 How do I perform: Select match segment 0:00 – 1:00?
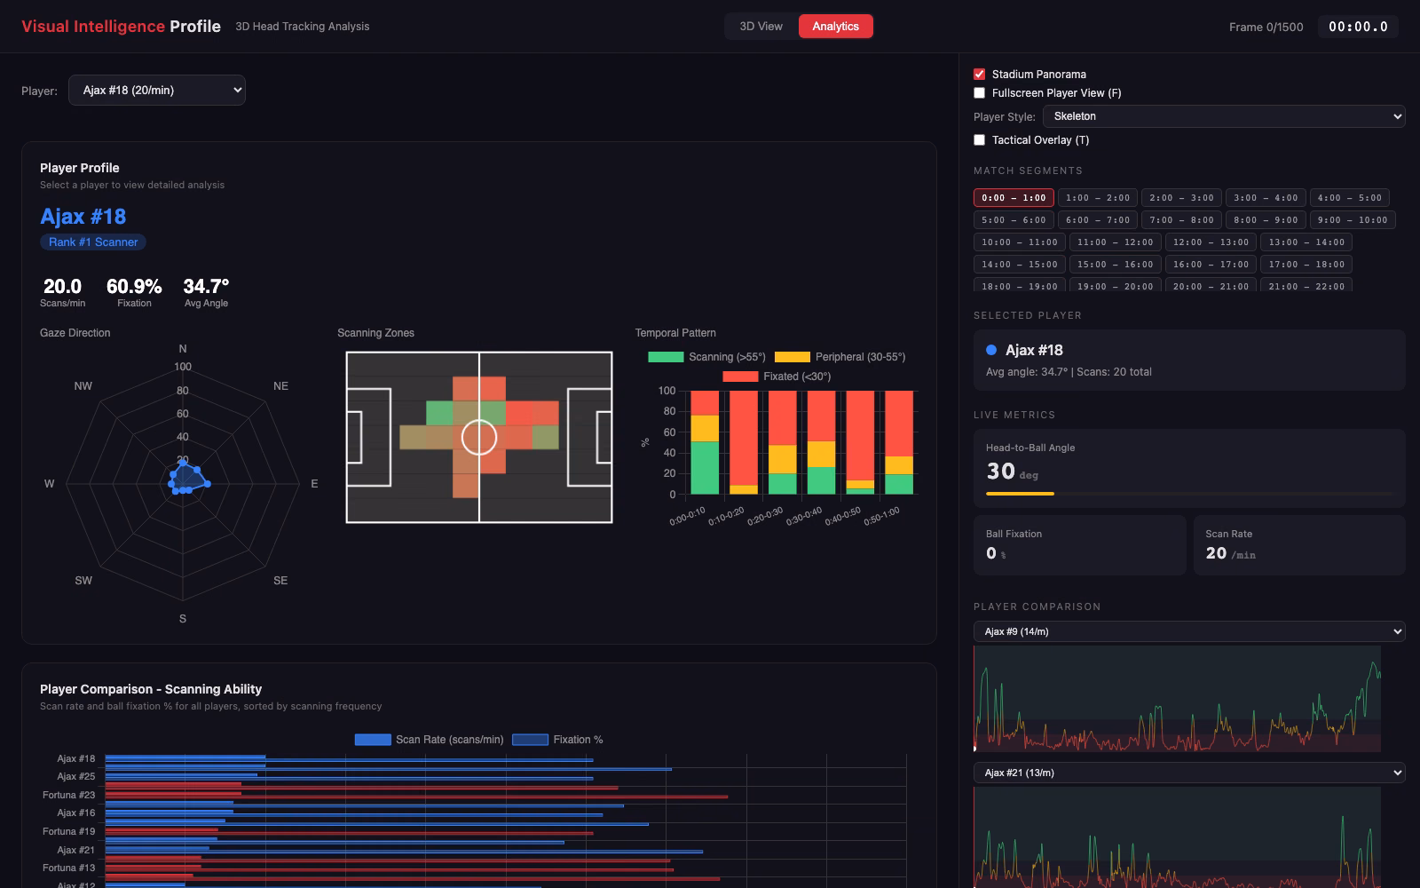(x=1014, y=198)
